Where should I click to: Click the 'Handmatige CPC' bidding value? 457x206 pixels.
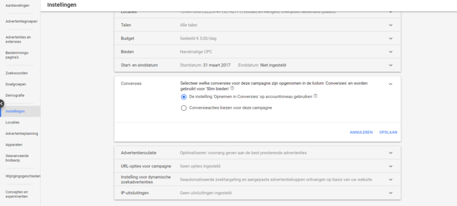[x=196, y=52]
